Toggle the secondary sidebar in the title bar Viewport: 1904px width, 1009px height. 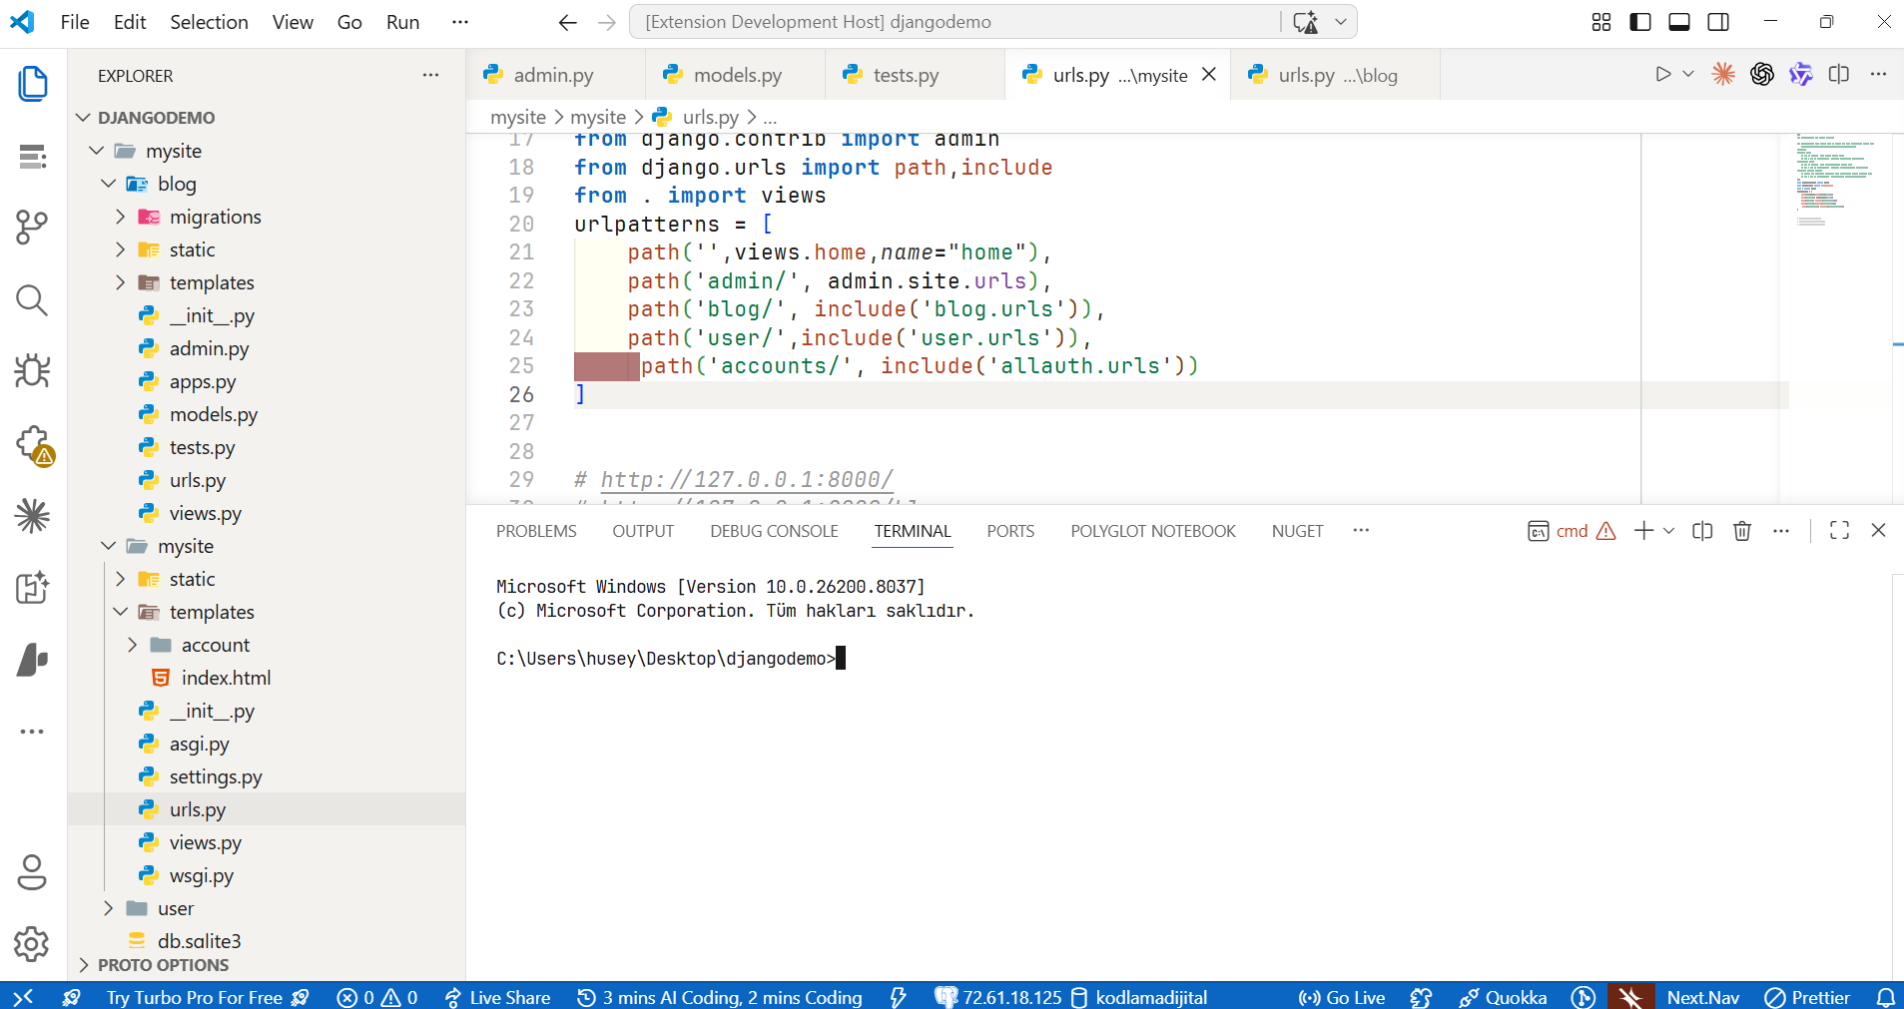[x=1719, y=21]
